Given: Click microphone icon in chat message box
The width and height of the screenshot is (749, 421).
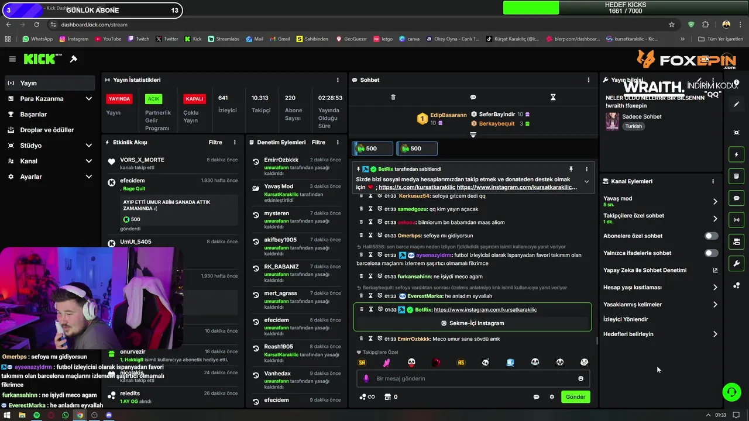Looking at the screenshot, I should pyautogui.click(x=366, y=378).
